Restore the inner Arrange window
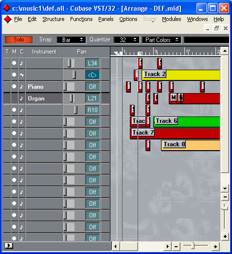This screenshot has width=232, height=254. click(216, 28)
